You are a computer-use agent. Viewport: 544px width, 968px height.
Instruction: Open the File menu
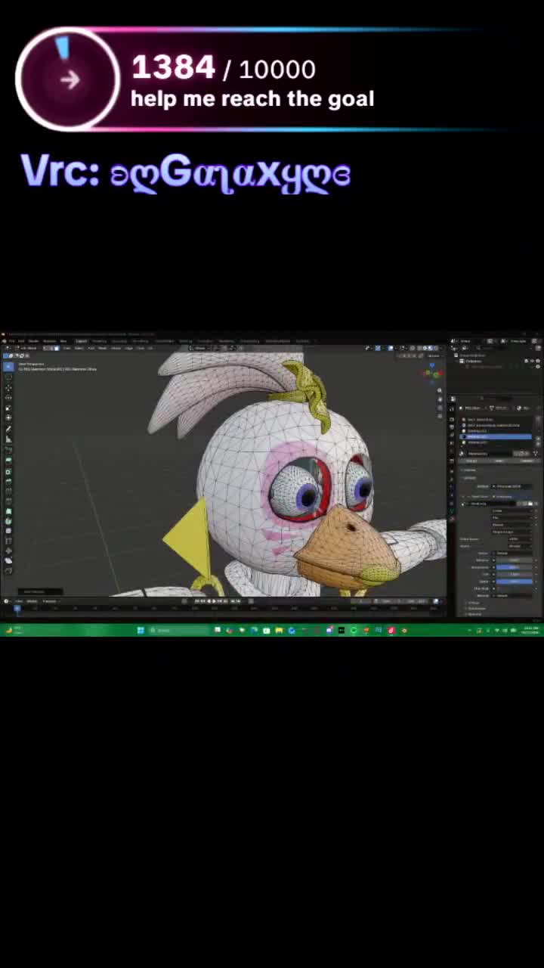pyautogui.click(x=12, y=341)
